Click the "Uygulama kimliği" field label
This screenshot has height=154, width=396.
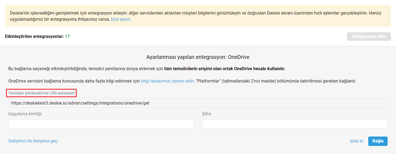click(x=25, y=114)
